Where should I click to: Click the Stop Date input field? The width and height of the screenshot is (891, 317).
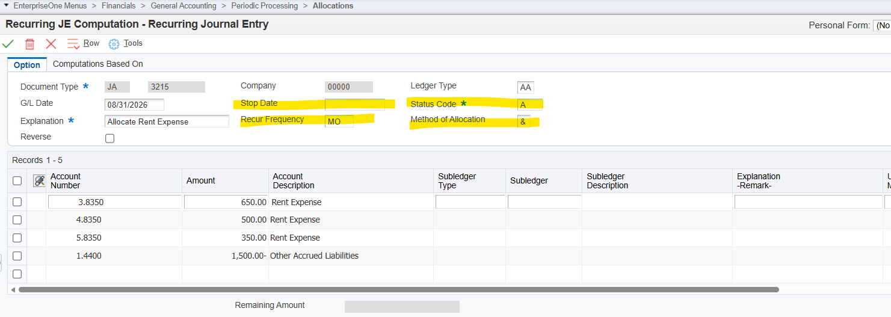point(354,104)
